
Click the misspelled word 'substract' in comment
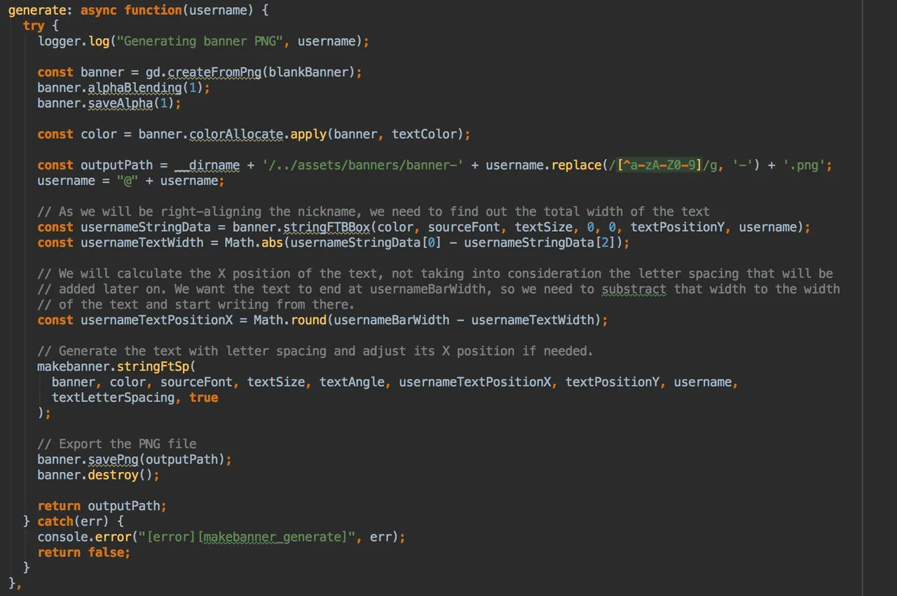tap(634, 289)
